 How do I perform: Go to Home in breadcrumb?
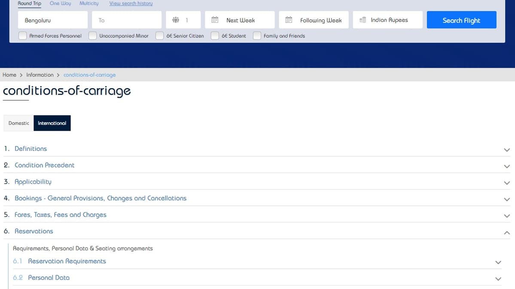click(9, 75)
